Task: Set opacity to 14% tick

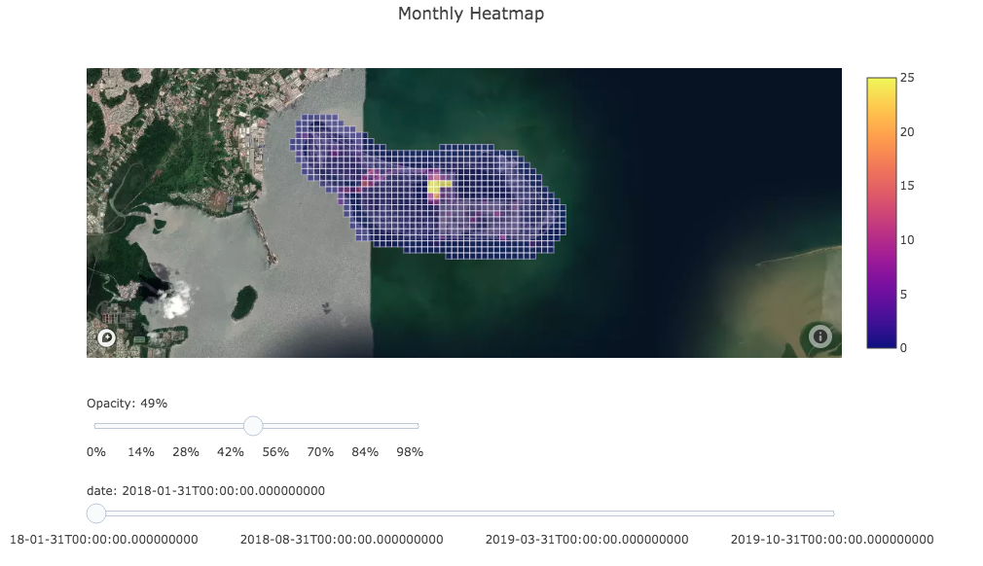Action: coord(141,452)
